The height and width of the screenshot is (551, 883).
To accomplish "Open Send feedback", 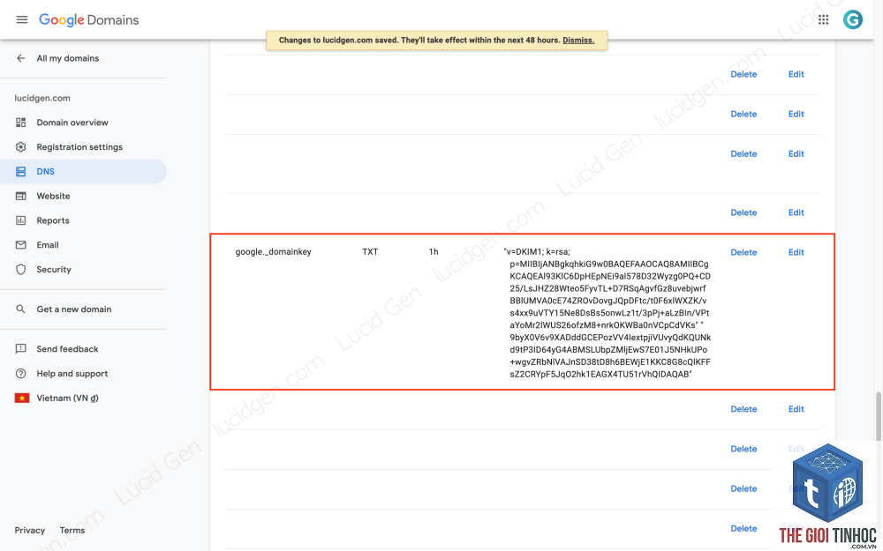I will tap(67, 348).
